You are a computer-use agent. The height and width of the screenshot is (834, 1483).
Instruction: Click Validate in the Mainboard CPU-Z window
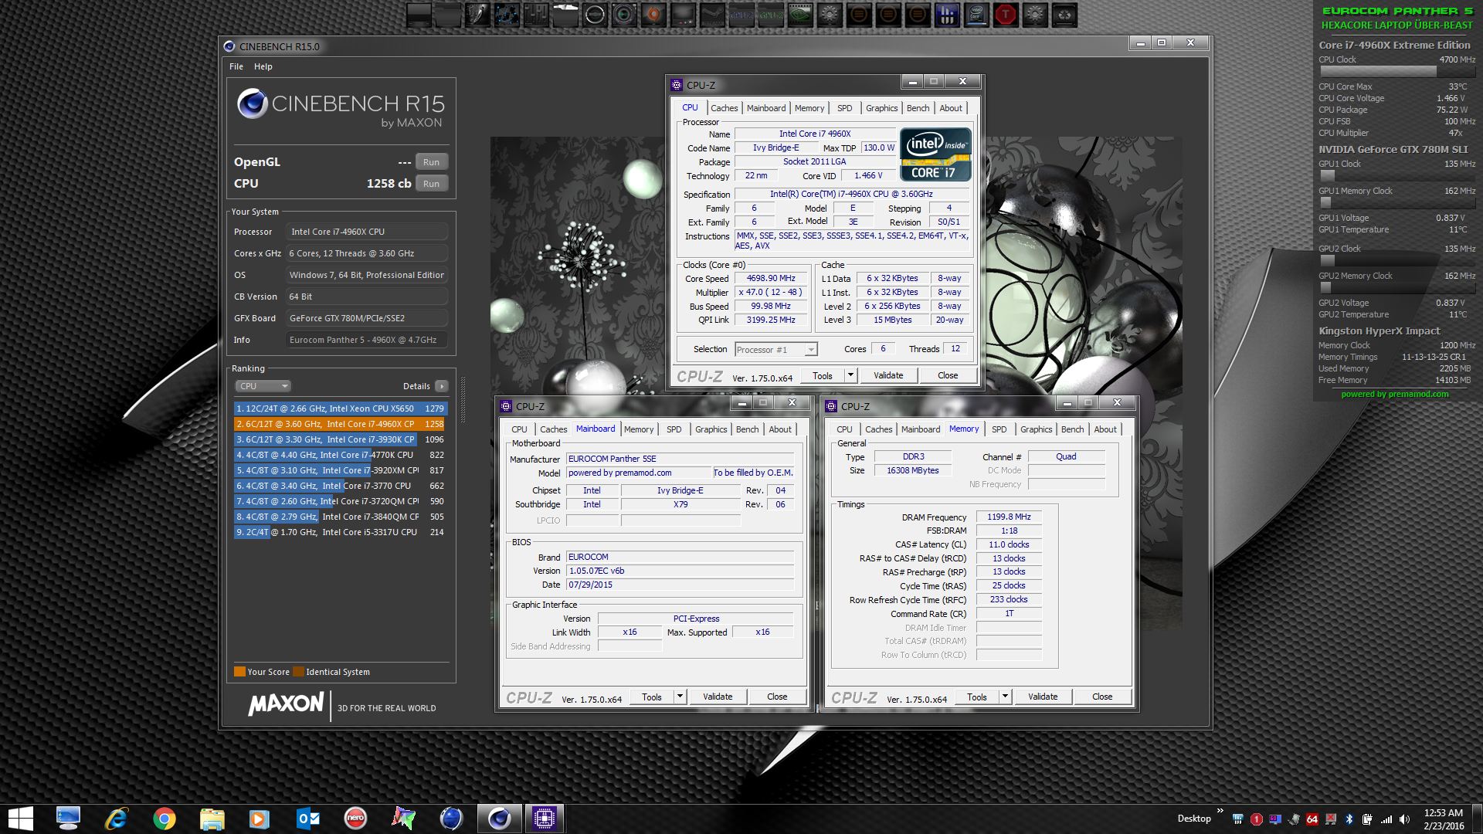coord(717,697)
